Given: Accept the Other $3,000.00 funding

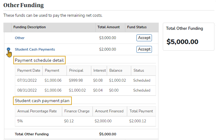Looking at the screenshot, I should click(x=144, y=38).
